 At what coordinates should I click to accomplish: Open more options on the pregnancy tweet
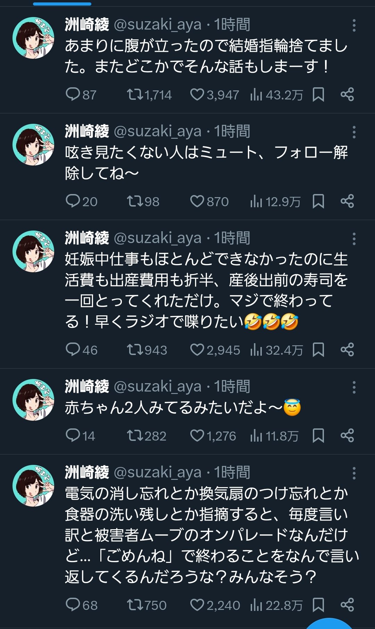tap(354, 239)
